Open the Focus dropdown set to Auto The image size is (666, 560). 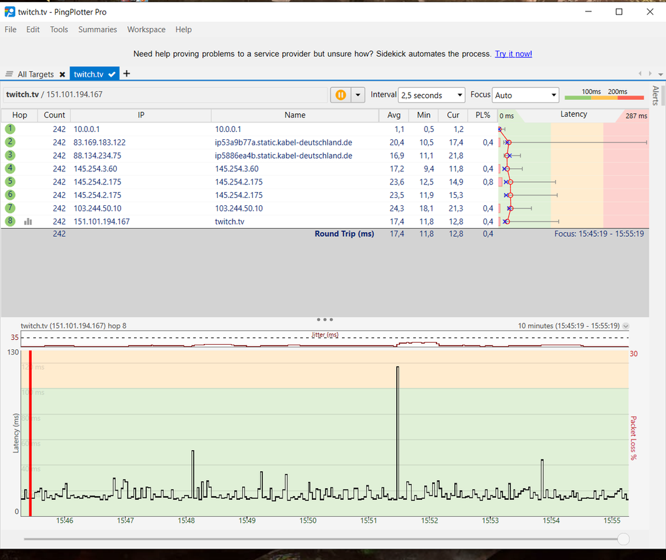click(x=525, y=95)
